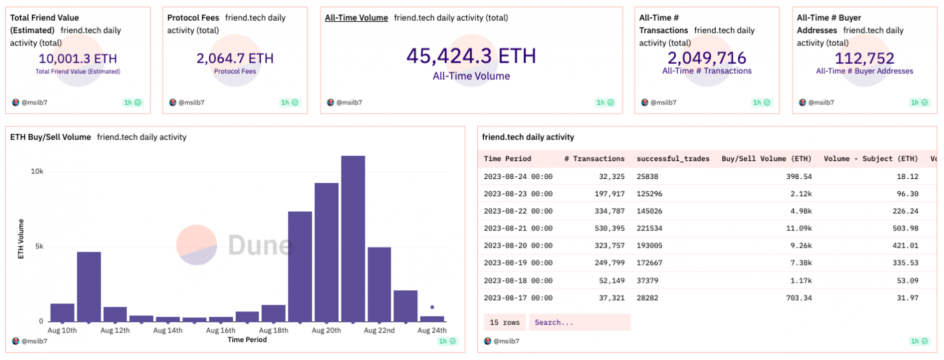Select the 2023-08-21 00:00 table cell
Viewport: 944px width, 360px height.
pyautogui.click(x=518, y=228)
